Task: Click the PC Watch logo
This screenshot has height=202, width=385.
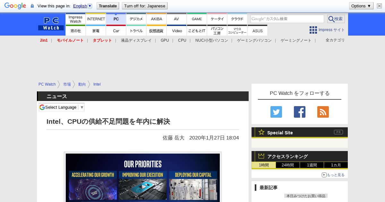Action: coord(51,24)
